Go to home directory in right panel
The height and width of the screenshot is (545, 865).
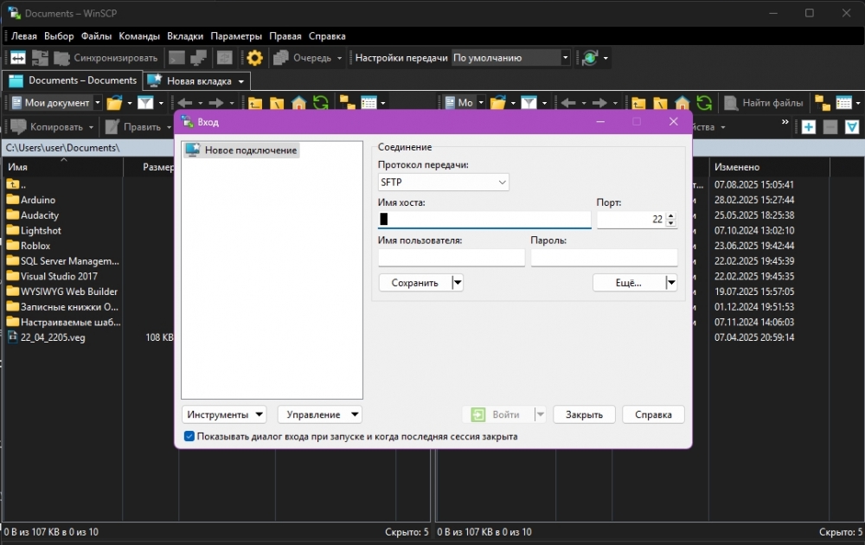pyautogui.click(x=682, y=103)
